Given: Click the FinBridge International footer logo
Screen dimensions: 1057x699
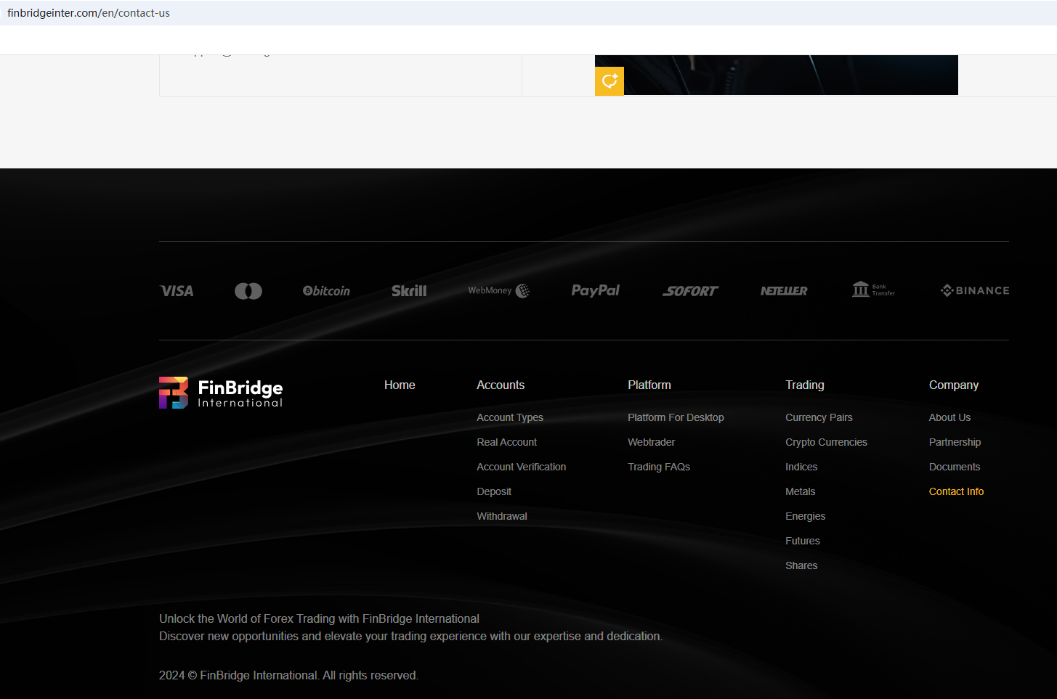Looking at the screenshot, I should click(x=221, y=393).
